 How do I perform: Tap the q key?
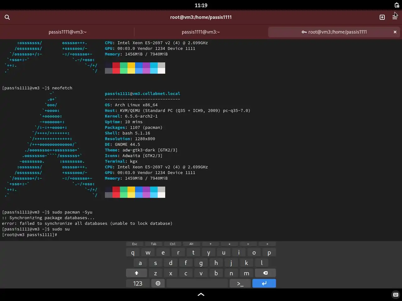[x=133, y=252]
